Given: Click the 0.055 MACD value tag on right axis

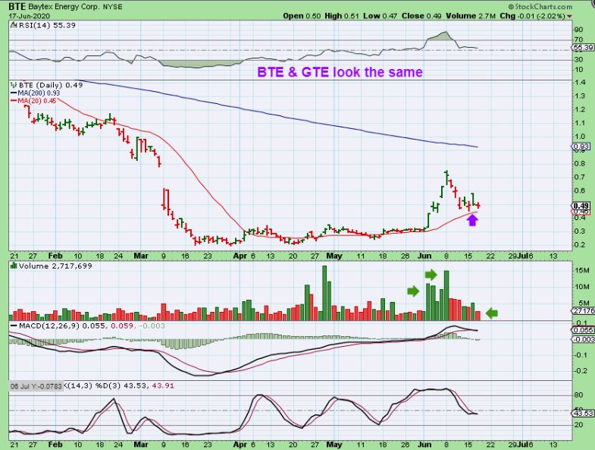Looking at the screenshot, I should click(582, 330).
